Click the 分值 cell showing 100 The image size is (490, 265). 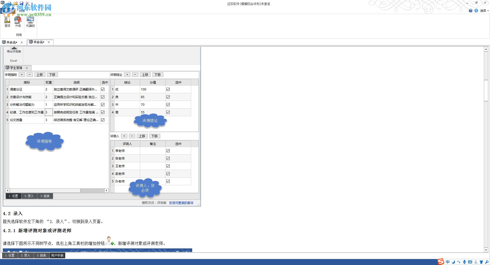153,89
